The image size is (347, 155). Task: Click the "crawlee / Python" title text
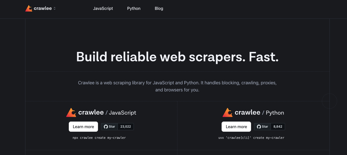click(259, 113)
